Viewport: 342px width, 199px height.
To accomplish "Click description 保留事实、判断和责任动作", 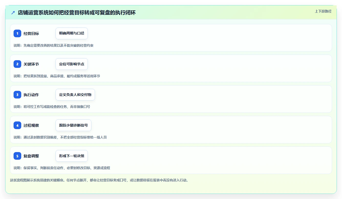I will pyautogui.click(x=43, y=168).
